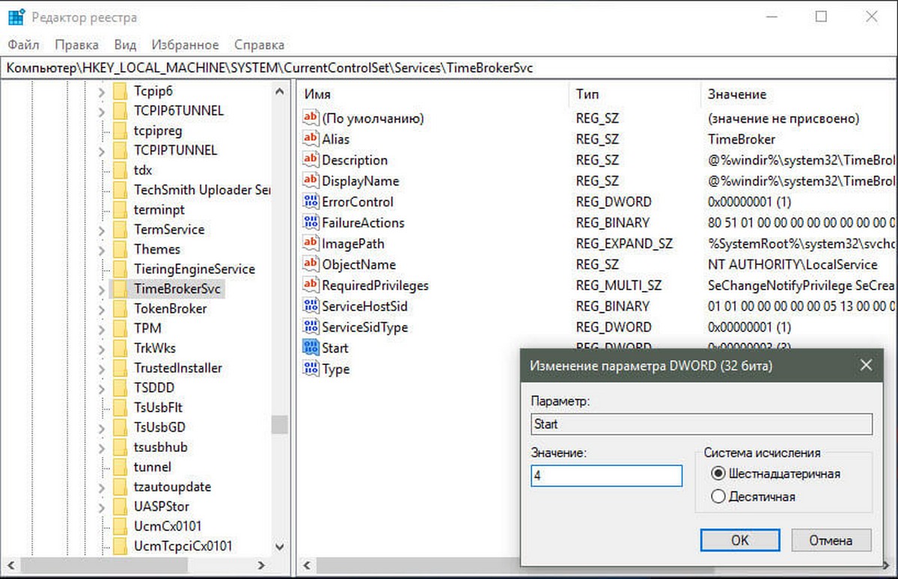The width and height of the screenshot is (898, 579).
Task: Click the folder icon of Themes key
Action: tap(120, 249)
